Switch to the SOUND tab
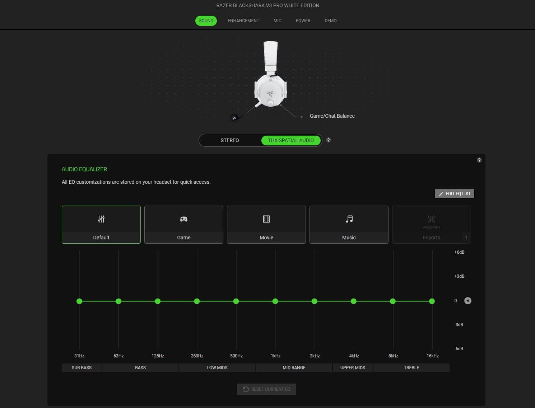Viewport: 535px width, 408px height. pos(206,21)
